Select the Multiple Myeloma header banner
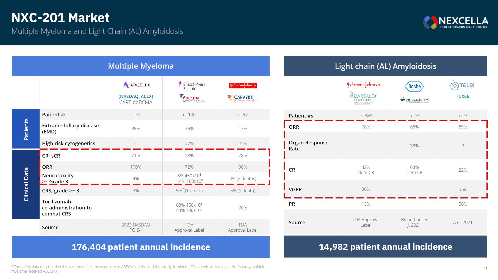The height and width of the screenshot is (280, 498). 141,66
